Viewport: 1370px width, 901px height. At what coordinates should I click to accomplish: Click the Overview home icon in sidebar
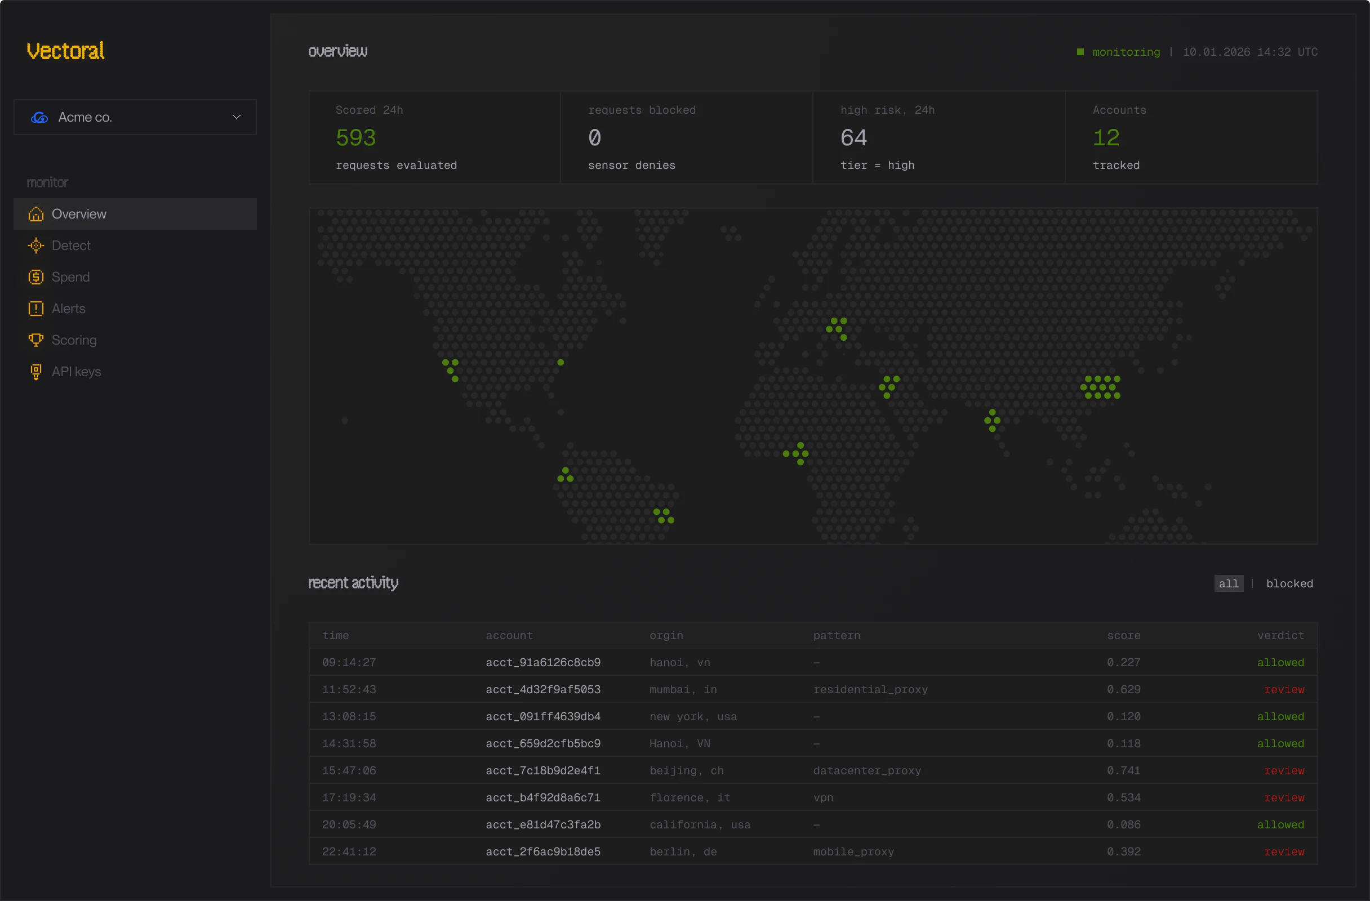click(35, 214)
